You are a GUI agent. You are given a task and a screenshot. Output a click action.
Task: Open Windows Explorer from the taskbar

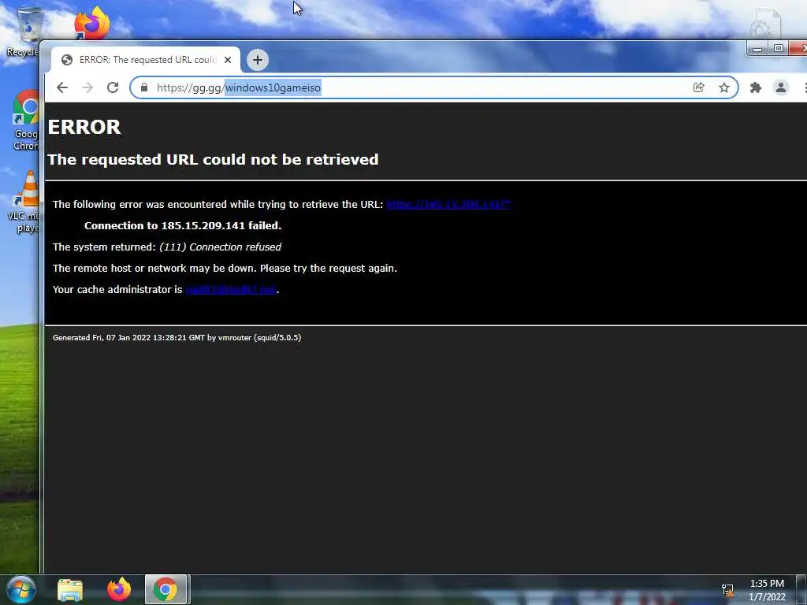tap(70, 589)
